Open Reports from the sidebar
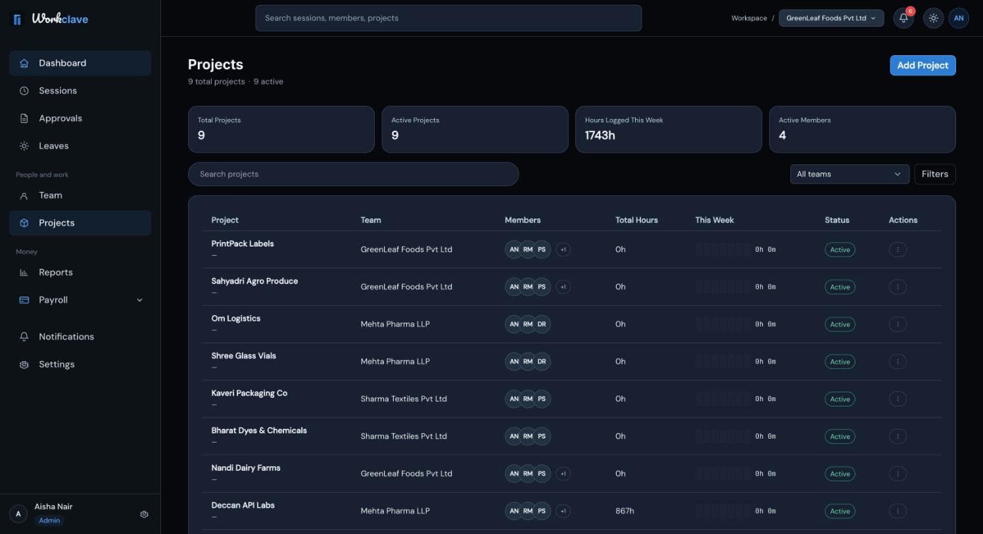Screen dimensions: 983x534 (80, 272)
